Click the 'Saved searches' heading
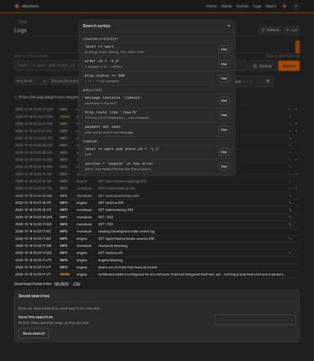The width and height of the screenshot is (314, 361). coord(34,296)
